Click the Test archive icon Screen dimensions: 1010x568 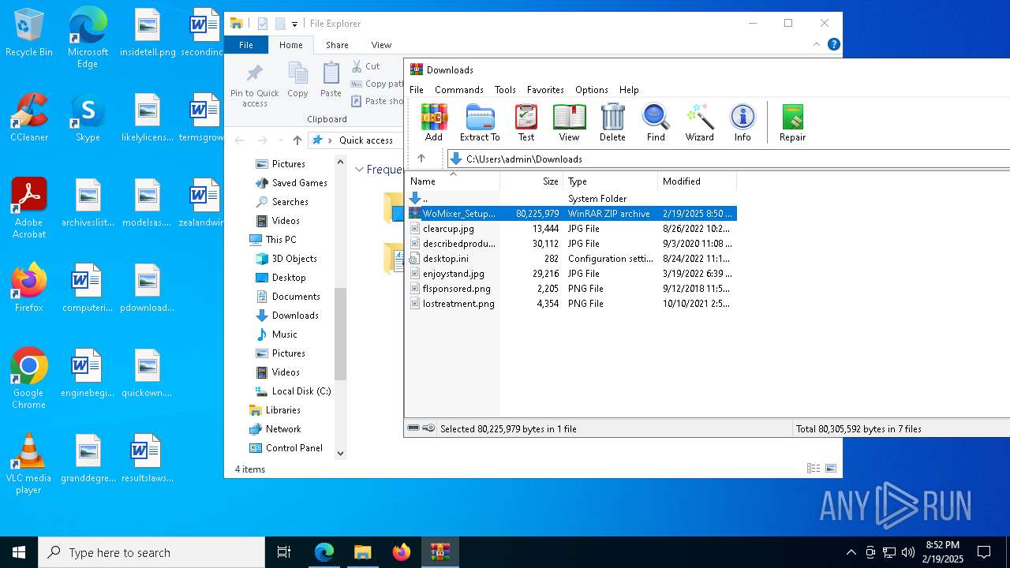click(x=526, y=122)
